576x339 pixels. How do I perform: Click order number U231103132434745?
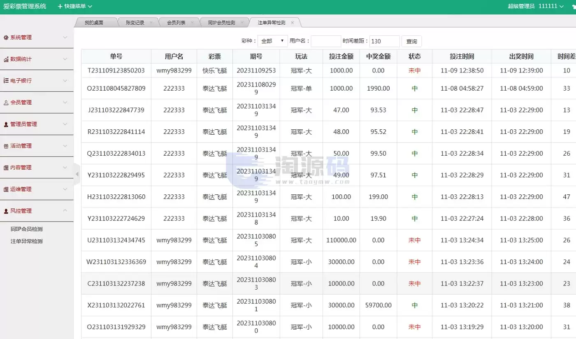(x=116, y=240)
